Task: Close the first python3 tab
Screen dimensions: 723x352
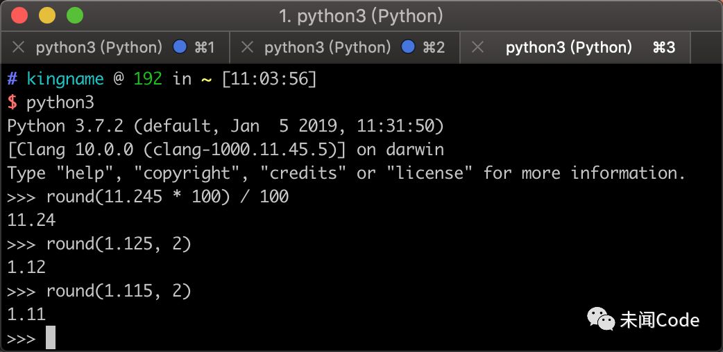Action: click(x=19, y=48)
